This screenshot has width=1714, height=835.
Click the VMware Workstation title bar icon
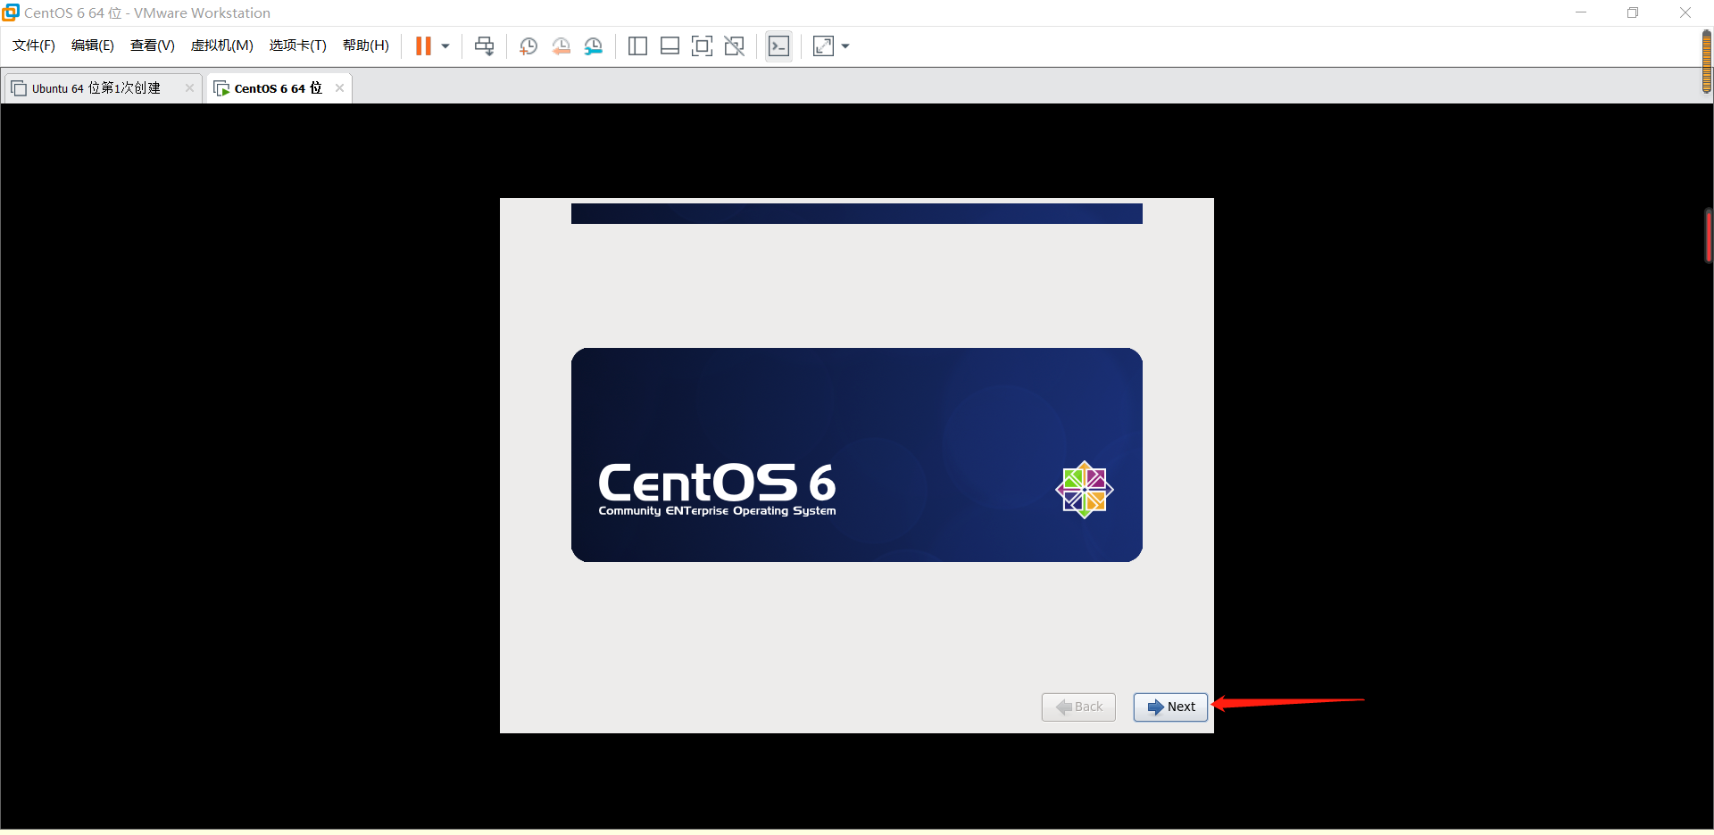[x=11, y=12]
